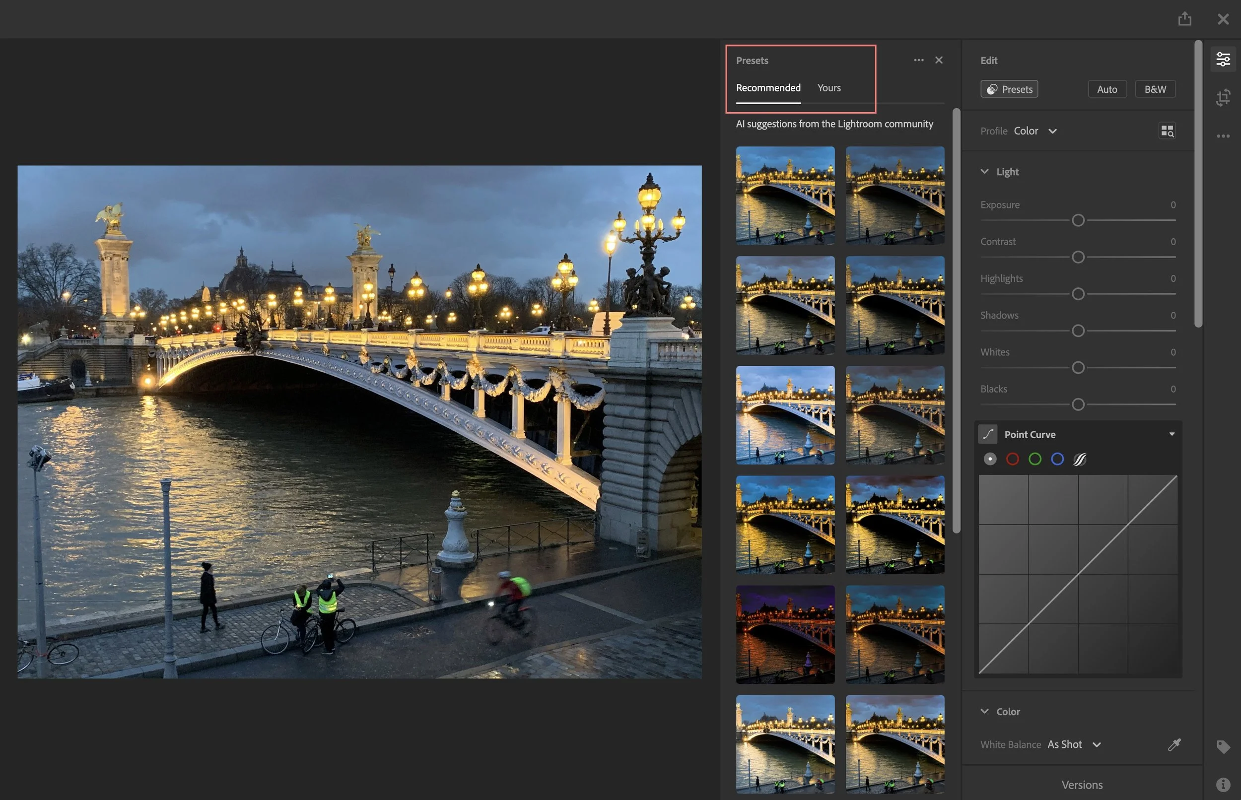1241x800 pixels.
Task: Click the Whites slider handle
Action: coord(1078,368)
